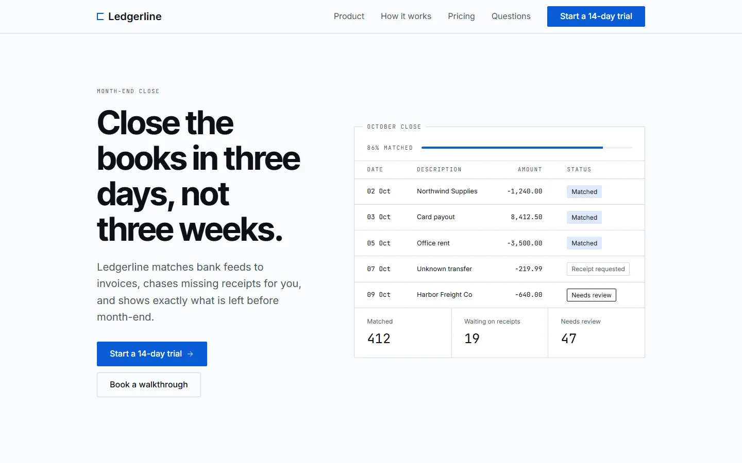Click the Ledgerline bracket logo icon
The height and width of the screenshot is (463, 742).
tap(100, 16)
